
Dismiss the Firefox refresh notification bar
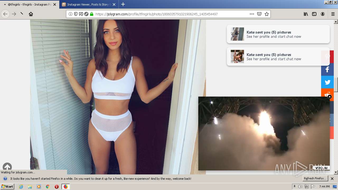point(332,179)
